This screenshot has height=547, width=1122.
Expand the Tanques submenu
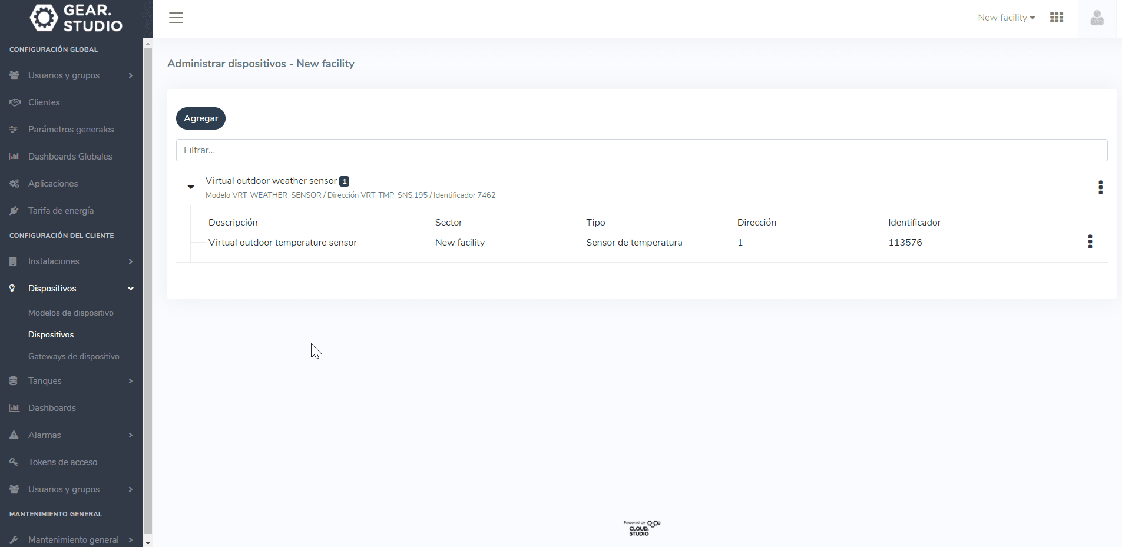point(71,381)
